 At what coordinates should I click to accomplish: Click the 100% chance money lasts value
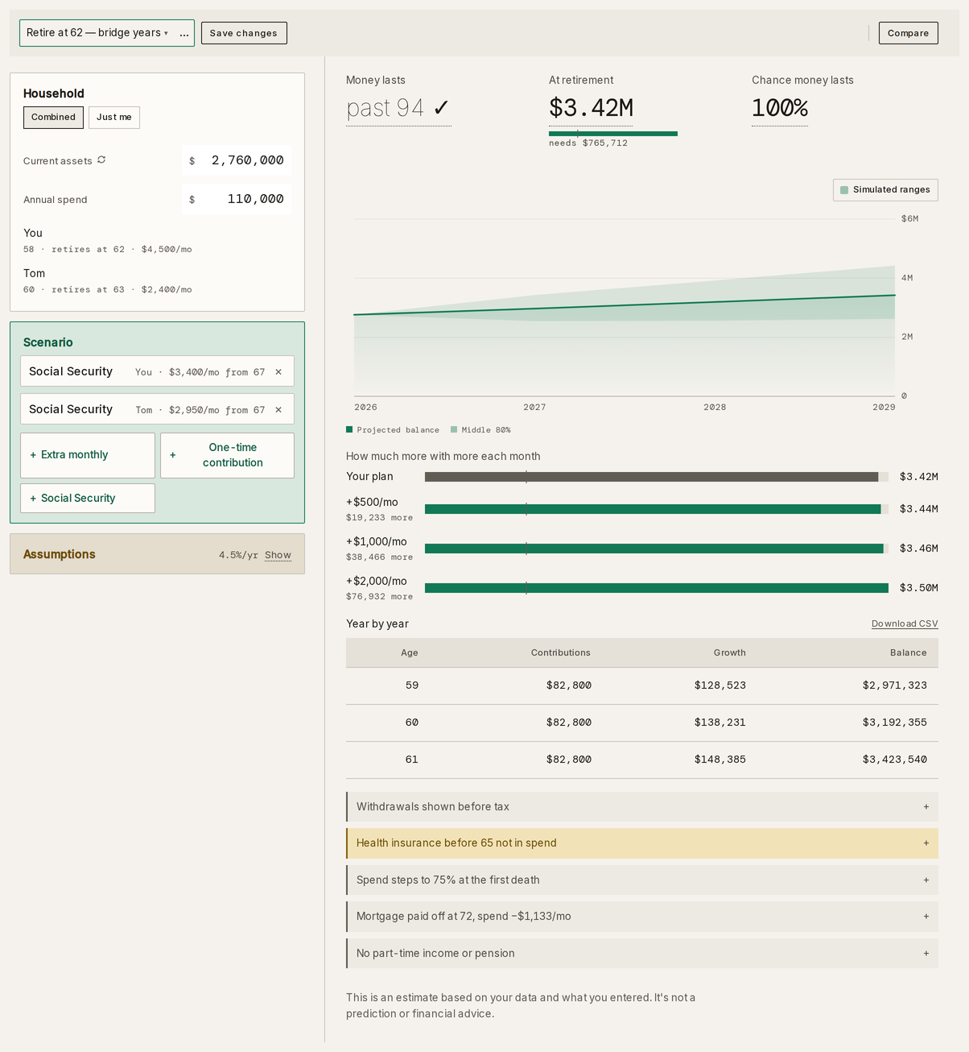pos(780,108)
